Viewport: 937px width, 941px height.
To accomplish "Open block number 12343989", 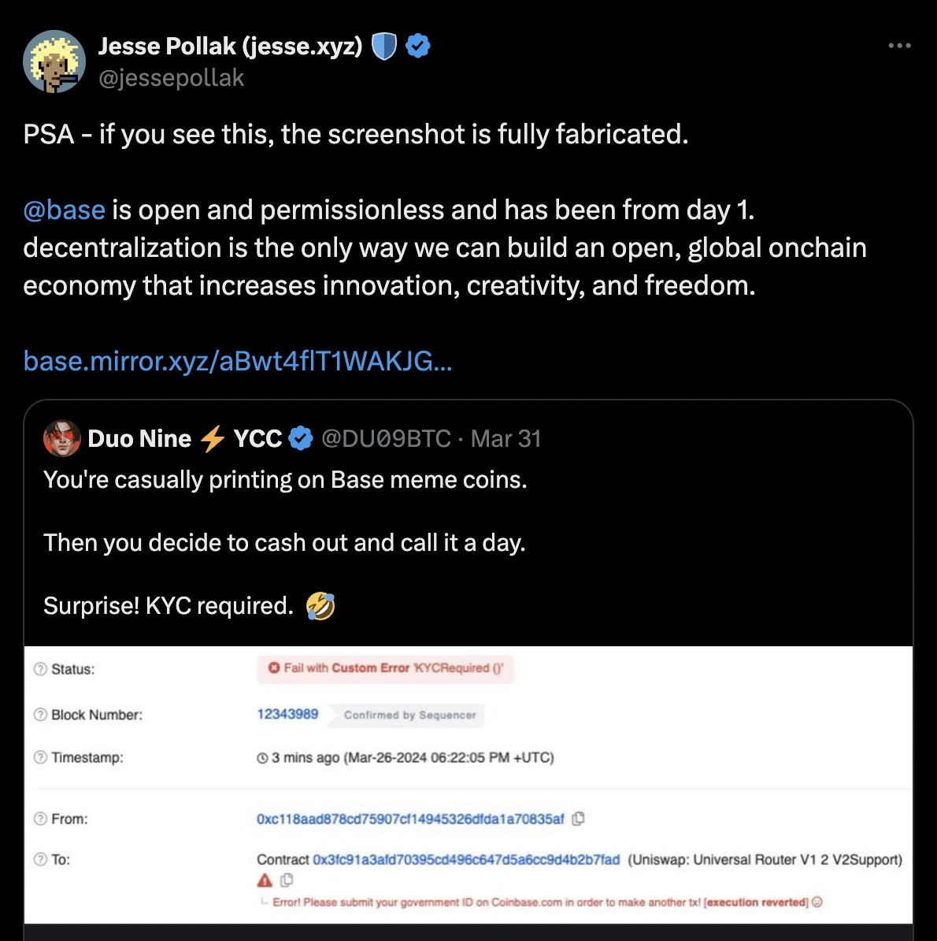I will click(287, 714).
